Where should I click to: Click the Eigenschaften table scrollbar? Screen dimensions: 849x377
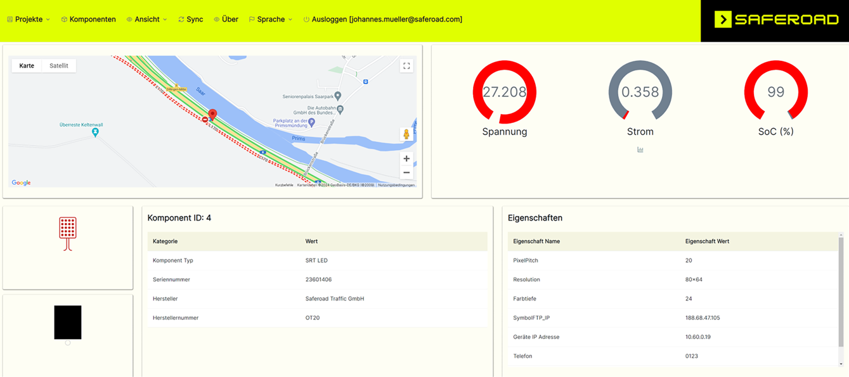pos(841,291)
